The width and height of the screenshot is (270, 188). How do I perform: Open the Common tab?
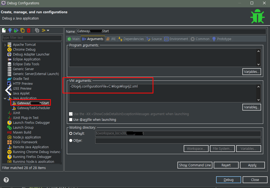tap(200, 39)
